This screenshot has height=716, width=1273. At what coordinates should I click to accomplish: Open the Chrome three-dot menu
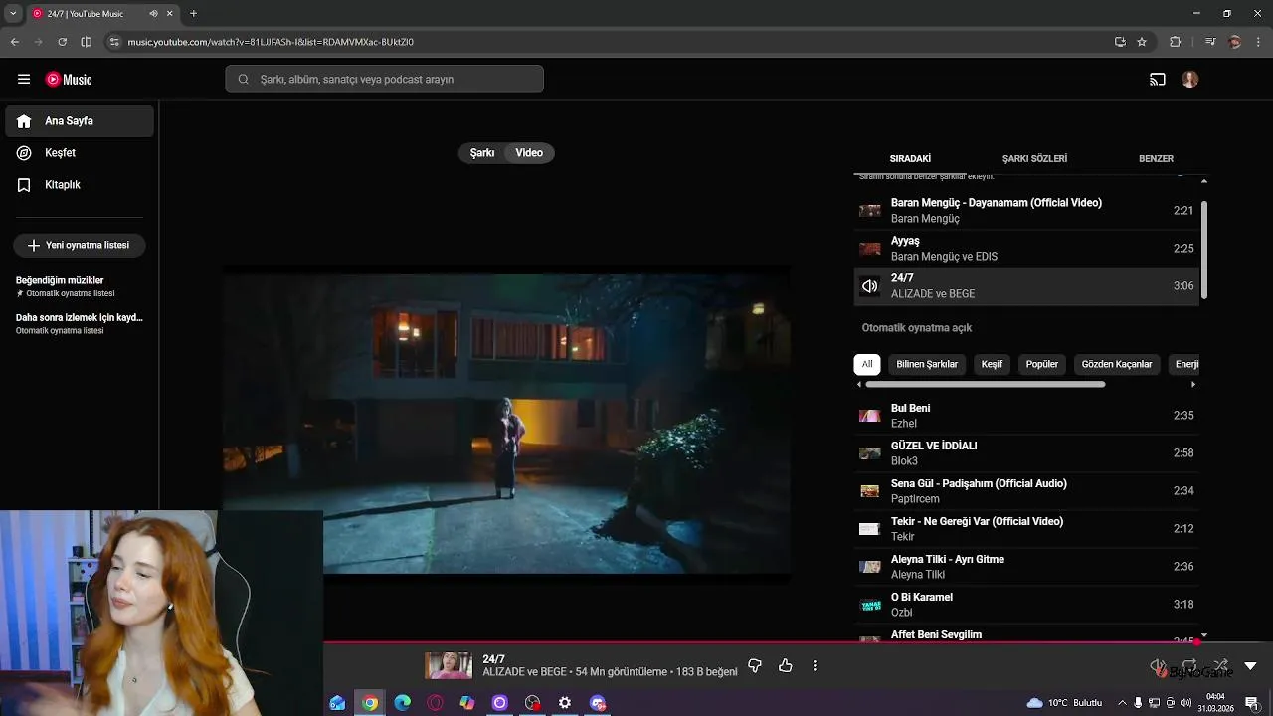(1258, 42)
